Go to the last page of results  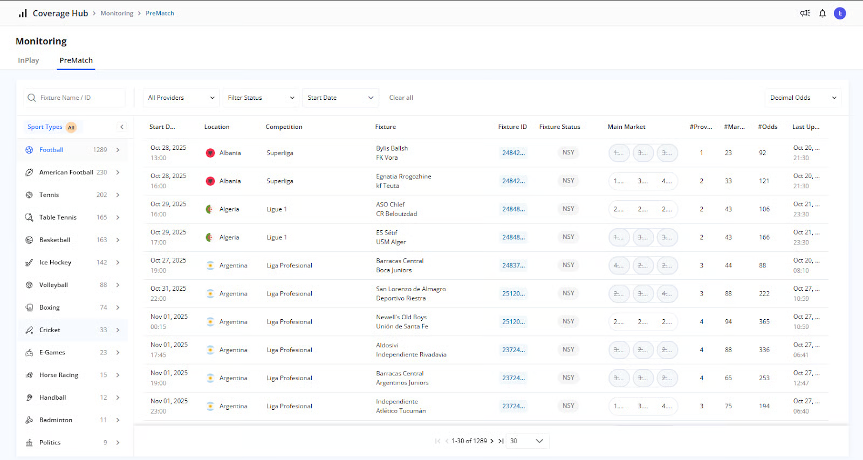(x=501, y=441)
